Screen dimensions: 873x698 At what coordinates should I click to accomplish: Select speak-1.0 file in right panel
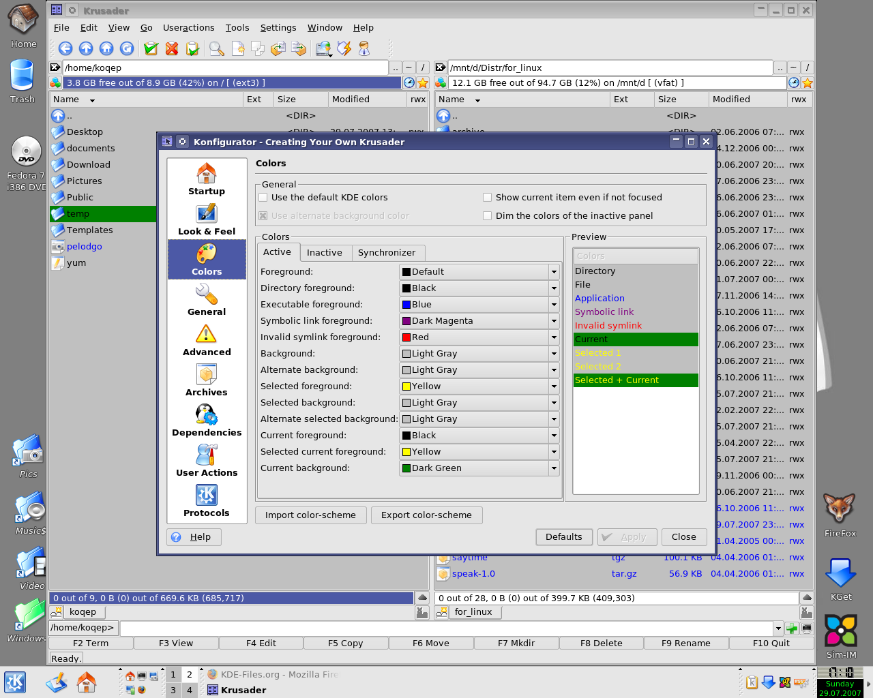click(473, 574)
